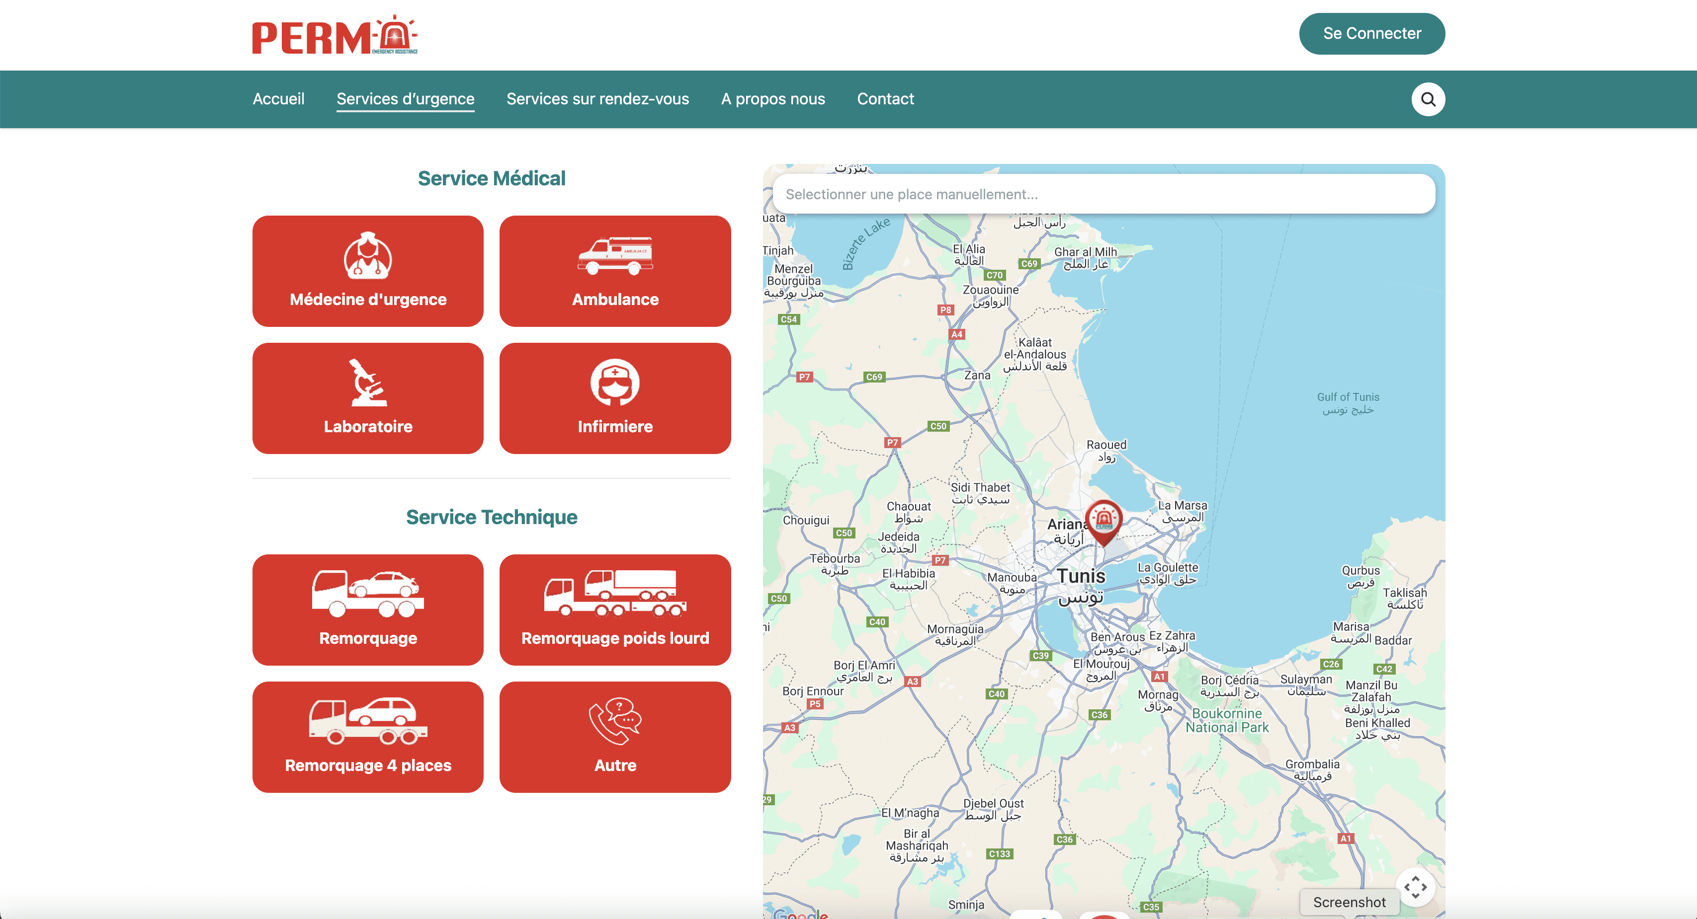Click the manual place selection field
This screenshot has height=919, width=1697.
pos(1103,194)
